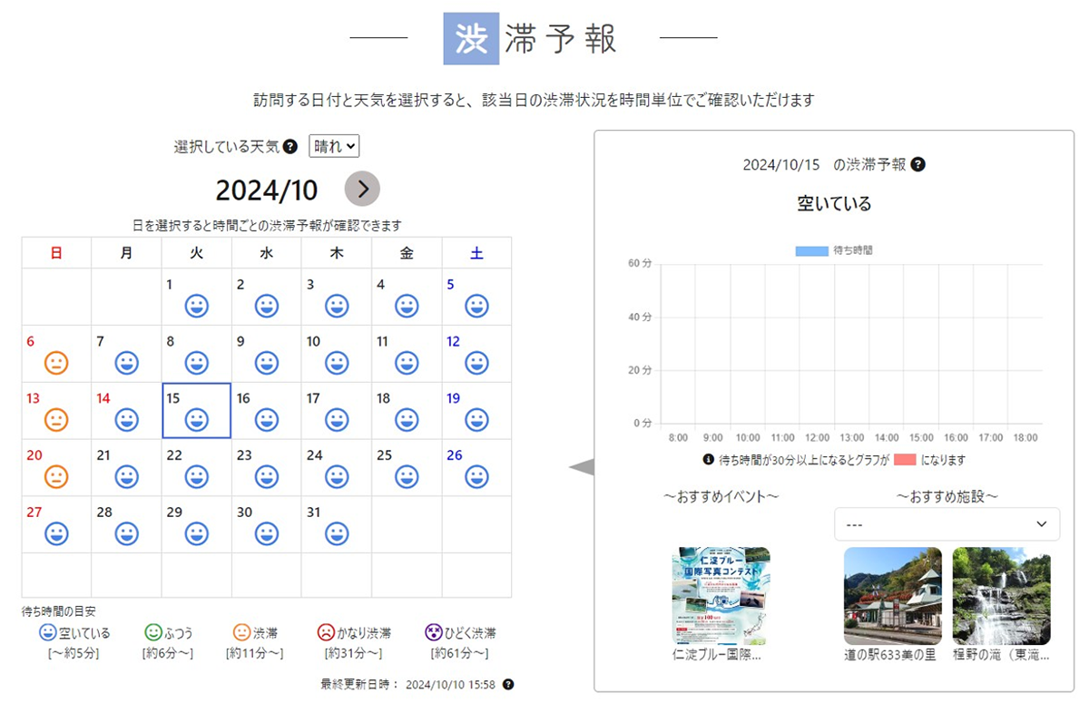This screenshot has height=703, width=1089.
Task: Click the 仁淀ブルー国際 event caption link
Action: pos(716,654)
